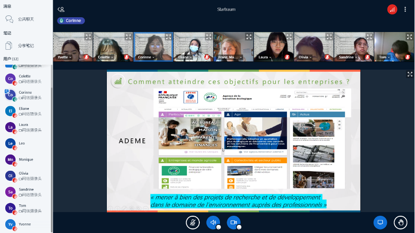The height and width of the screenshot is (233, 415).
Task: Toggle the speaker audio button
Action: coord(213,222)
